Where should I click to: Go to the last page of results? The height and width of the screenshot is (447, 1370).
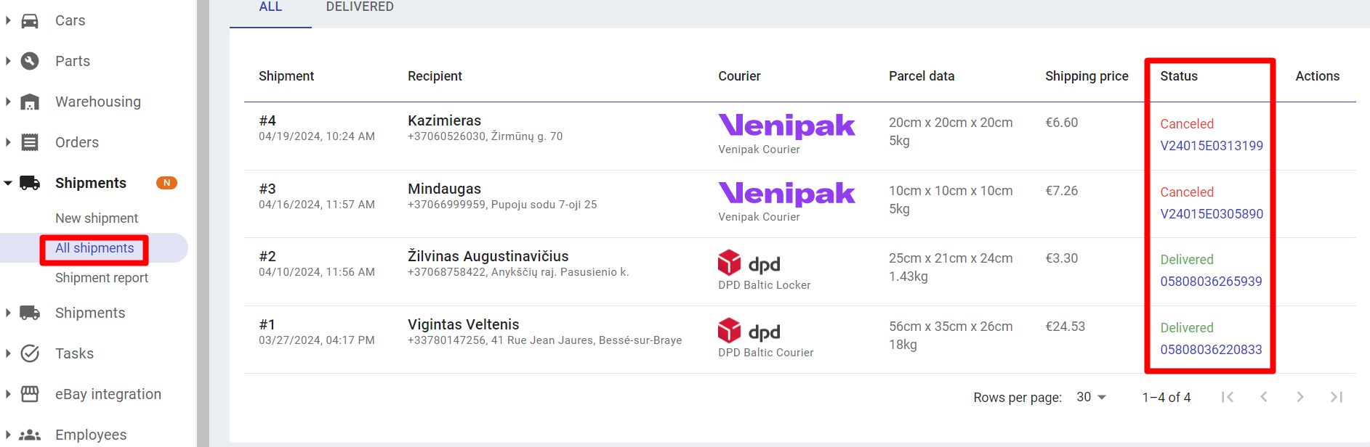click(x=1336, y=397)
